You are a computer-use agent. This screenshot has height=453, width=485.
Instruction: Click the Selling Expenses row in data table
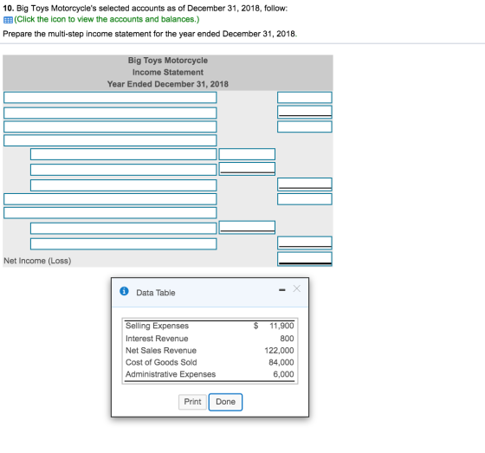[210, 326]
